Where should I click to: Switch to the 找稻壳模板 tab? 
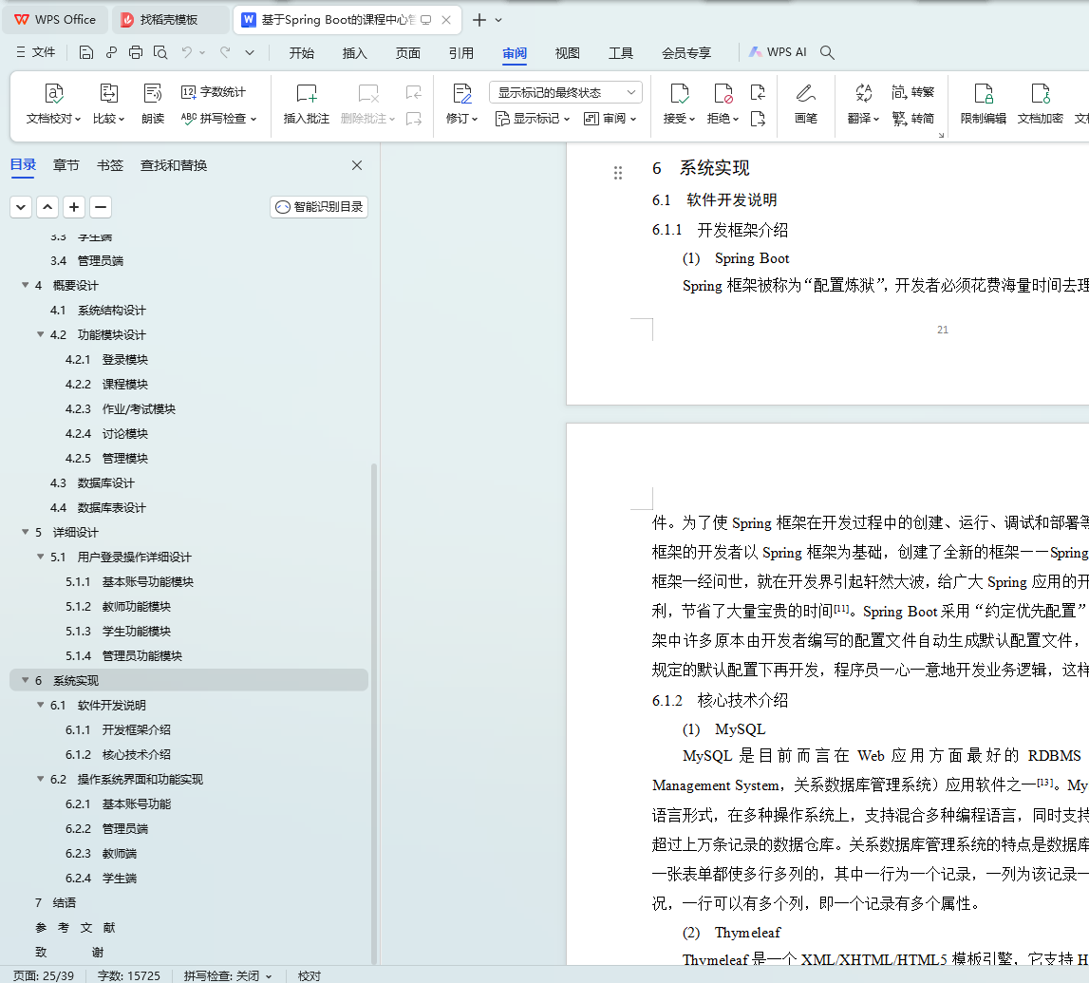[169, 20]
